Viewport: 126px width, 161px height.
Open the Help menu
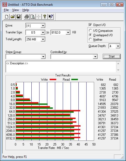coord(26,10)
